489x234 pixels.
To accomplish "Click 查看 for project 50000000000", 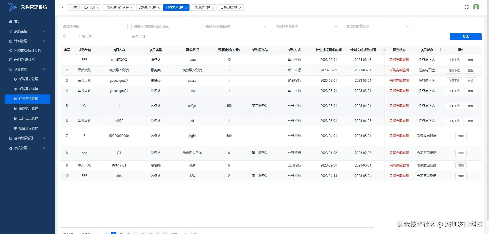I will click(461, 136).
